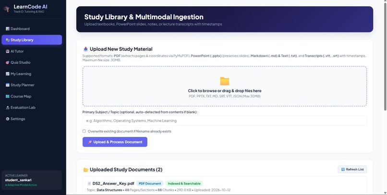Screen dimensions: 387x195
Task: Click the file icon next to DS2_Answer_Key.pdf
Action: click(x=89, y=183)
